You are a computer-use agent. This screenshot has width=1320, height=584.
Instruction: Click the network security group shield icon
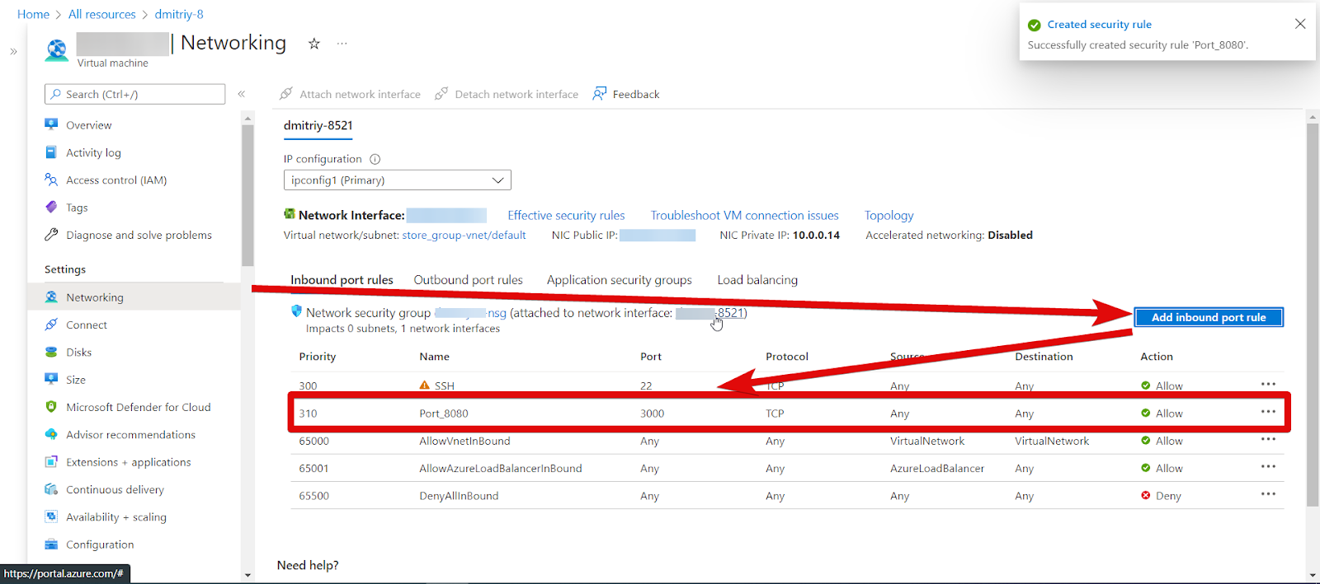297,311
